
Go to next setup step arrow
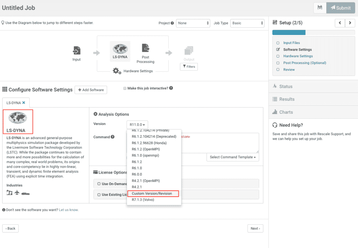coord(350,23)
